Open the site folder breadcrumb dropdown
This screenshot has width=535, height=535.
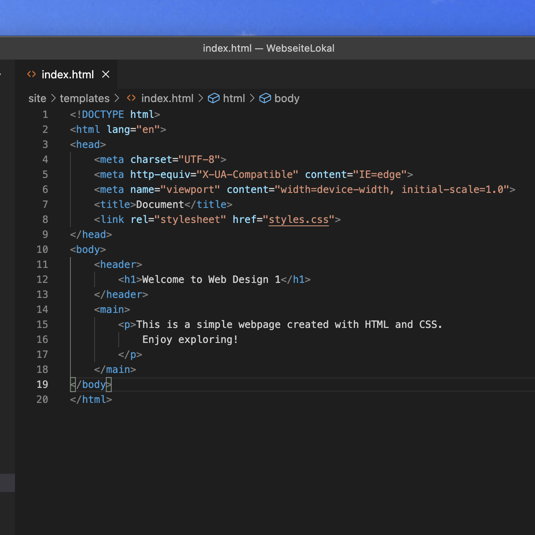[x=37, y=98]
